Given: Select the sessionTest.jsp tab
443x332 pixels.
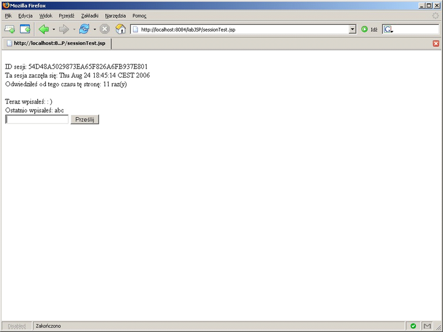Looking at the screenshot, I should coord(56,43).
